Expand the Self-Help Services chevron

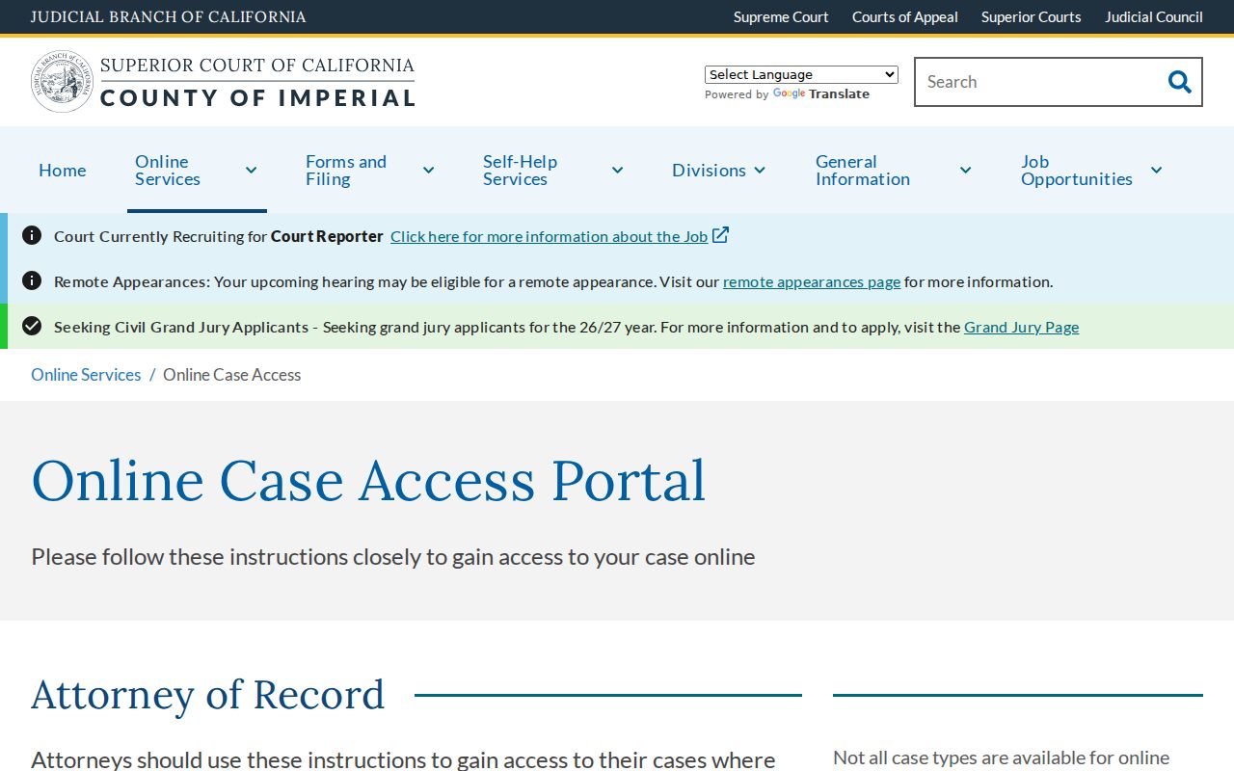(617, 171)
